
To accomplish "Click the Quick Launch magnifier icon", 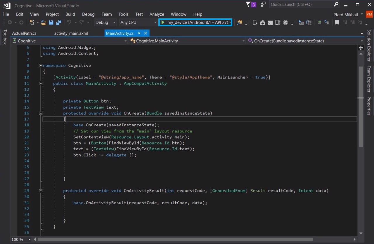I will point(336,4).
